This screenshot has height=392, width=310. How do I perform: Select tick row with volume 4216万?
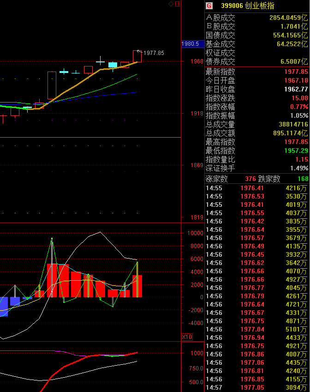tap(256, 188)
